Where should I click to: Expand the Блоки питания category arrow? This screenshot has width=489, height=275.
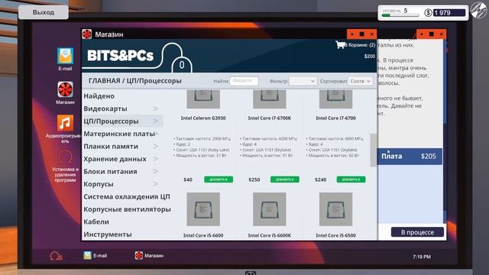coord(155,171)
